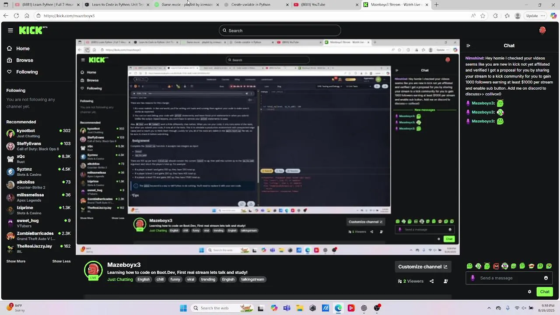Open kyootbot's recommended channel

38,133
